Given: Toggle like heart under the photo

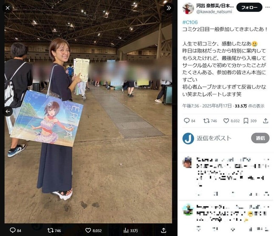Looking at the screenshot, I should (x=88, y=230).
